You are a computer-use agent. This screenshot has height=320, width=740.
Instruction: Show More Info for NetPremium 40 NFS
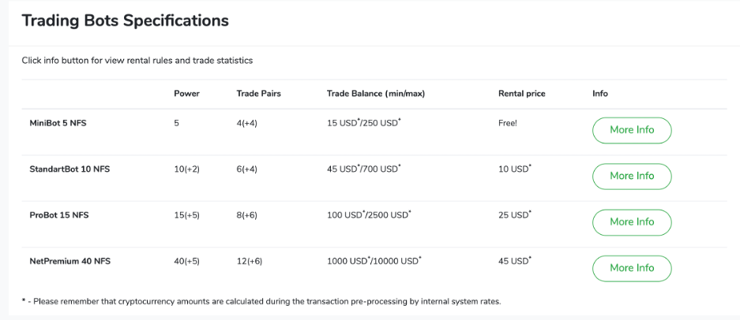tap(632, 268)
